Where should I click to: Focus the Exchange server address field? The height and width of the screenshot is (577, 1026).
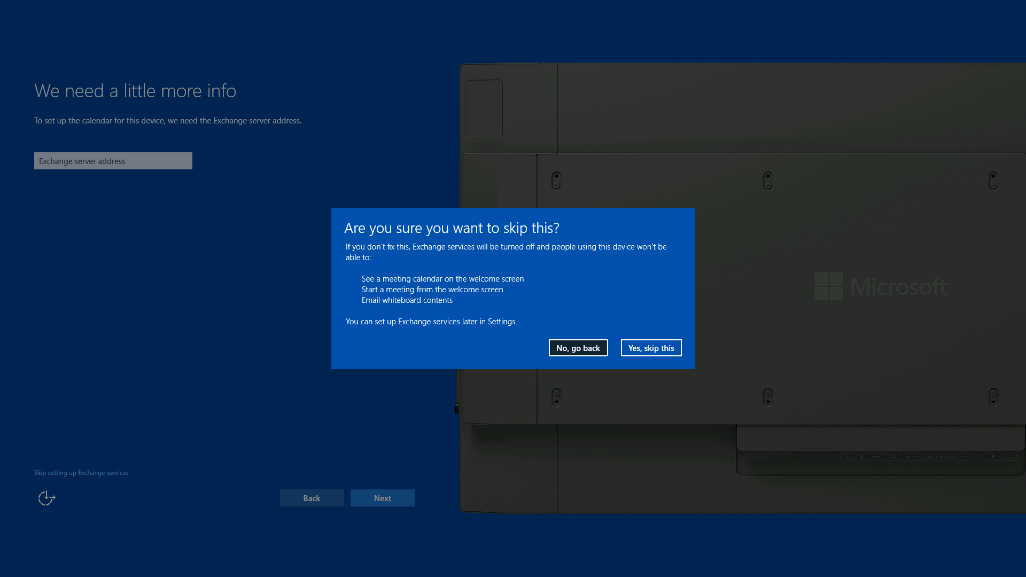click(113, 161)
